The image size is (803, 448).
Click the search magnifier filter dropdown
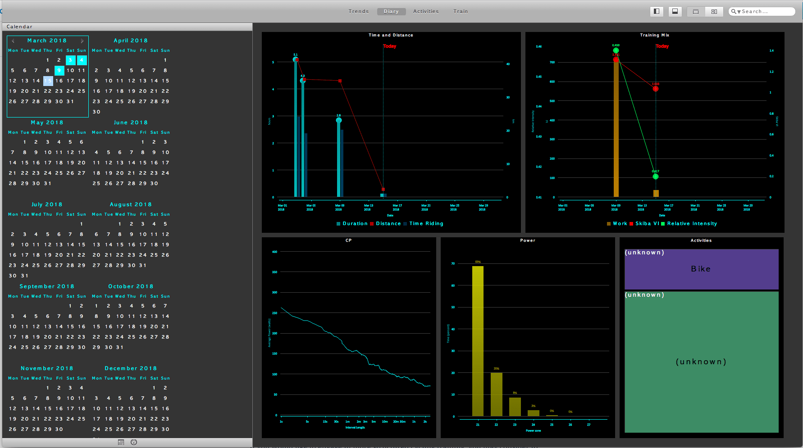pyautogui.click(x=736, y=11)
